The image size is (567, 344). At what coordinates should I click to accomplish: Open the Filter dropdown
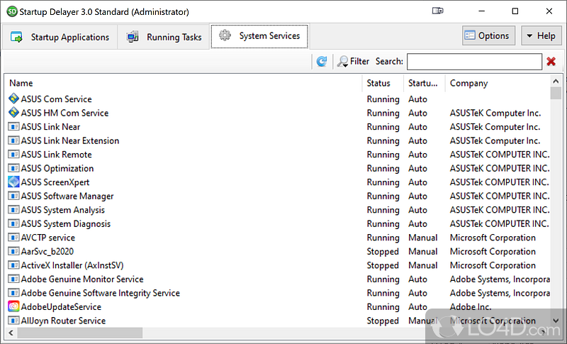353,62
